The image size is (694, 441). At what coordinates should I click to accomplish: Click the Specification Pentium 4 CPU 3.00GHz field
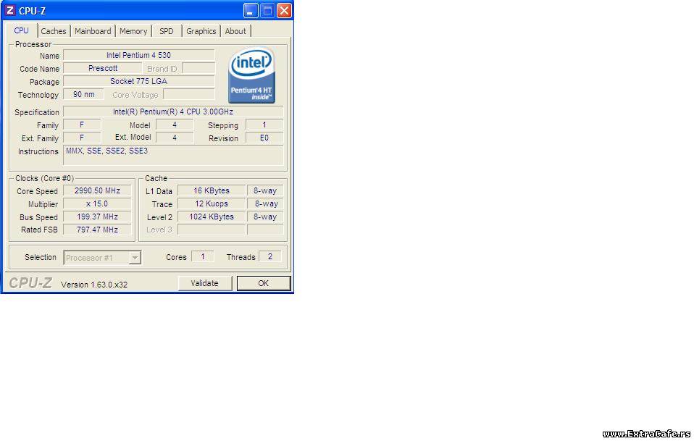click(173, 112)
